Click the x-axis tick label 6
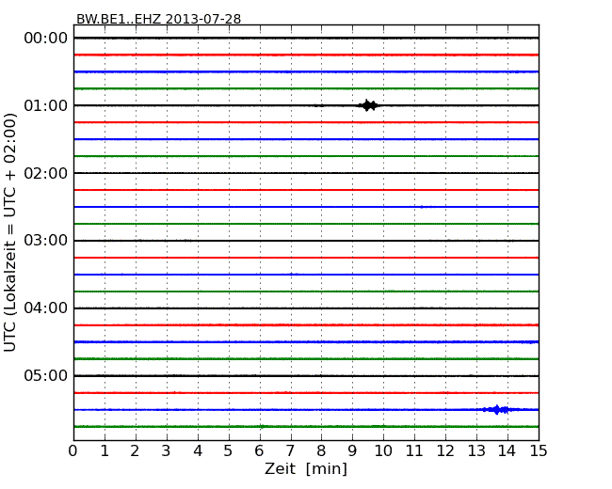 coord(259,451)
